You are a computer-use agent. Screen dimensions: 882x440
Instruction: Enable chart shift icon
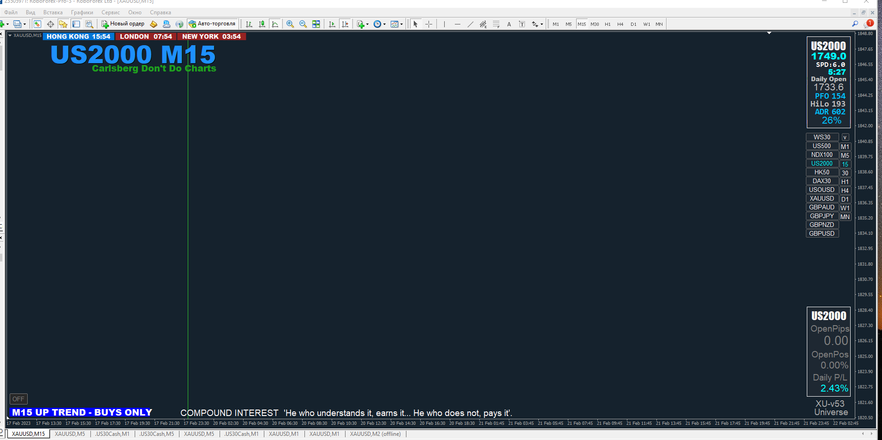345,24
